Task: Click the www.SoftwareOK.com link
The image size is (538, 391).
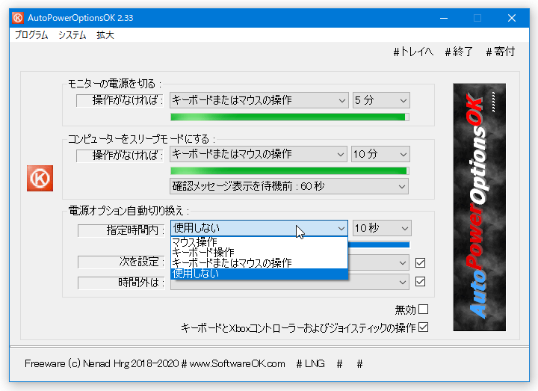Action: (237, 363)
